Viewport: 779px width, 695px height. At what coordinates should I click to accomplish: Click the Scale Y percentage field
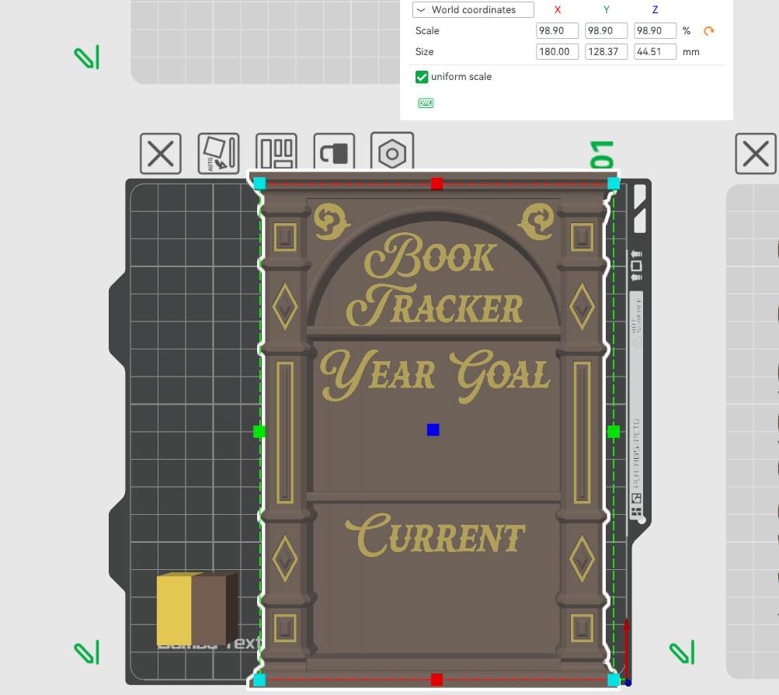point(606,31)
